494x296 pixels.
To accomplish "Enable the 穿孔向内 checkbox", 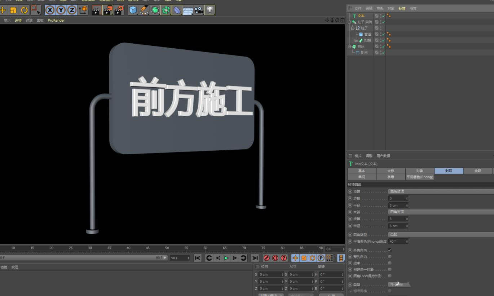I will coord(390,257).
